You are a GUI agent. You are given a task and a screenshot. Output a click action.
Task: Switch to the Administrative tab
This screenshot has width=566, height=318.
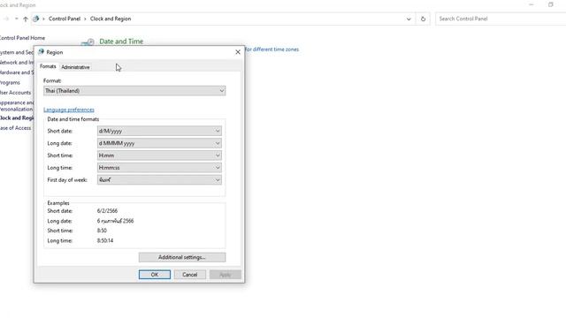tap(75, 67)
